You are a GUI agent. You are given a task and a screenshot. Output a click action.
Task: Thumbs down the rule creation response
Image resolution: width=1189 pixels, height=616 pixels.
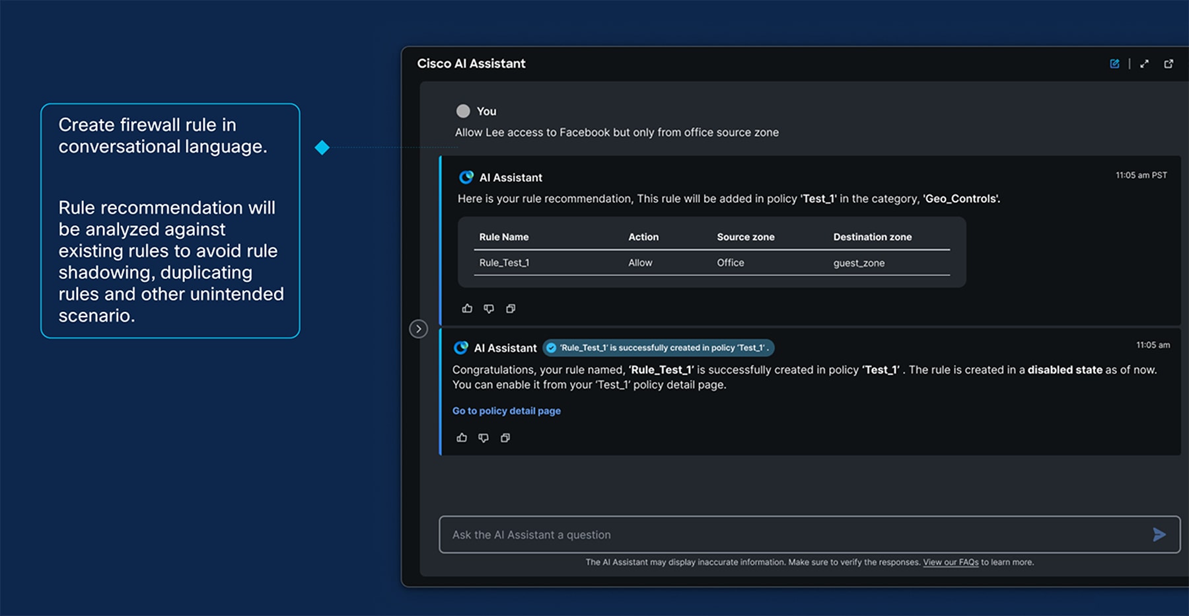(x=483, y=437)
